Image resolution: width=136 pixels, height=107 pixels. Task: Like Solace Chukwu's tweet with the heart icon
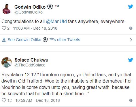click(4, 100)
